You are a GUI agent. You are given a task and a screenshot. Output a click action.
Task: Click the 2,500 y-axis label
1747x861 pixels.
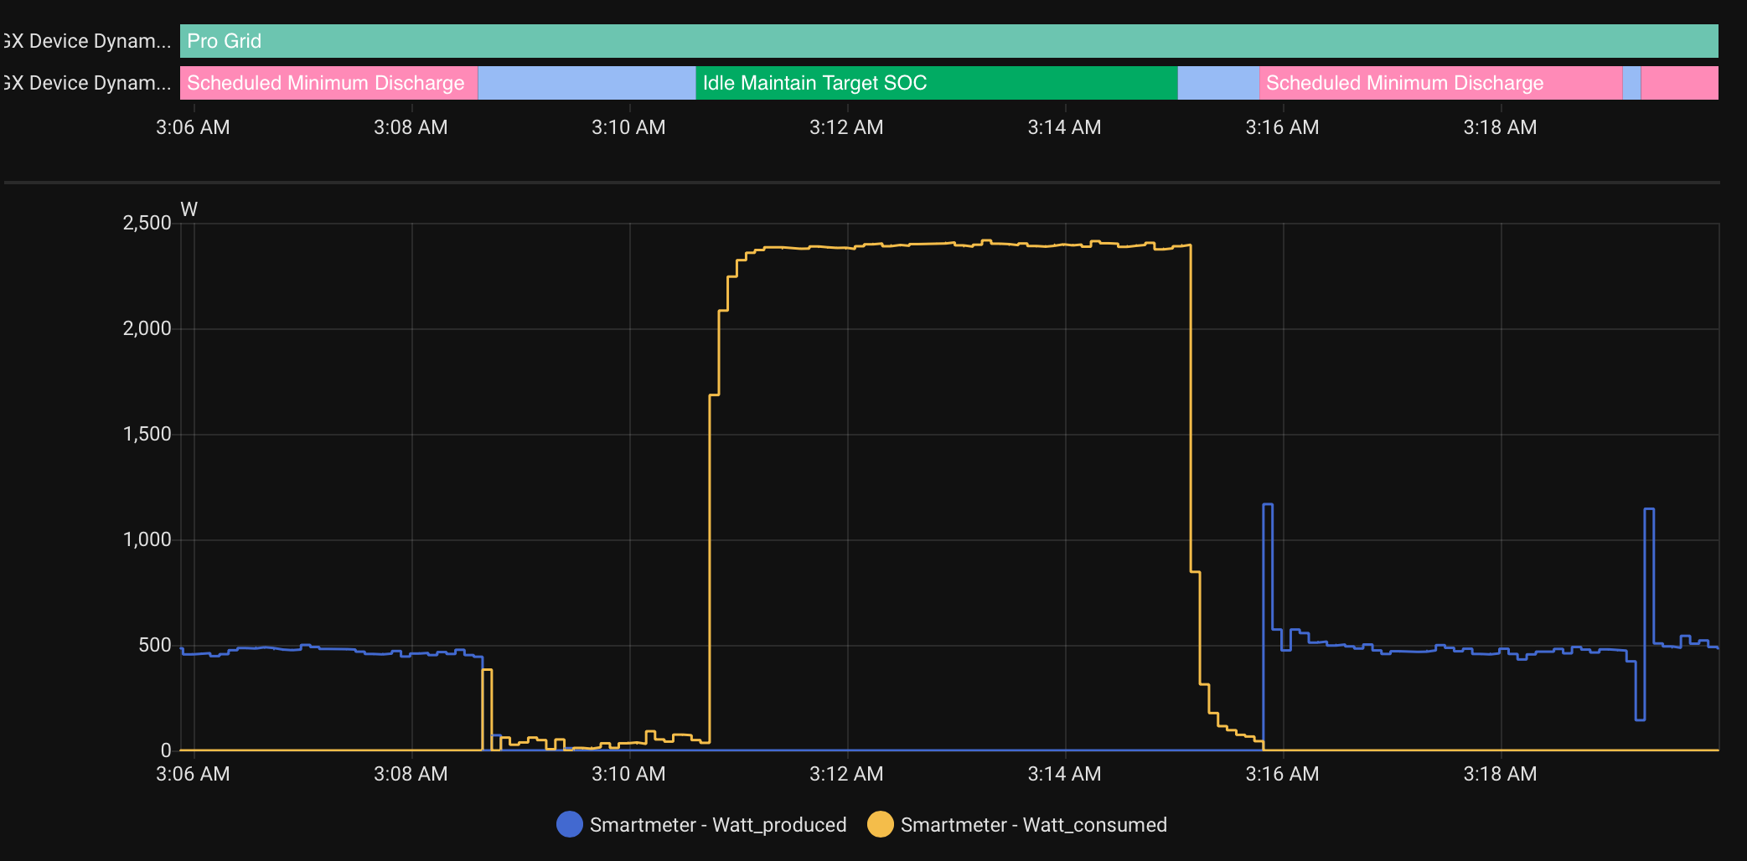pyautogui.click(x=147, y=223)
